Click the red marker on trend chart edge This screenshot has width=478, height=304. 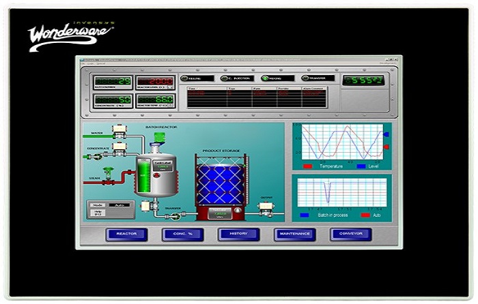pos(386,147)
